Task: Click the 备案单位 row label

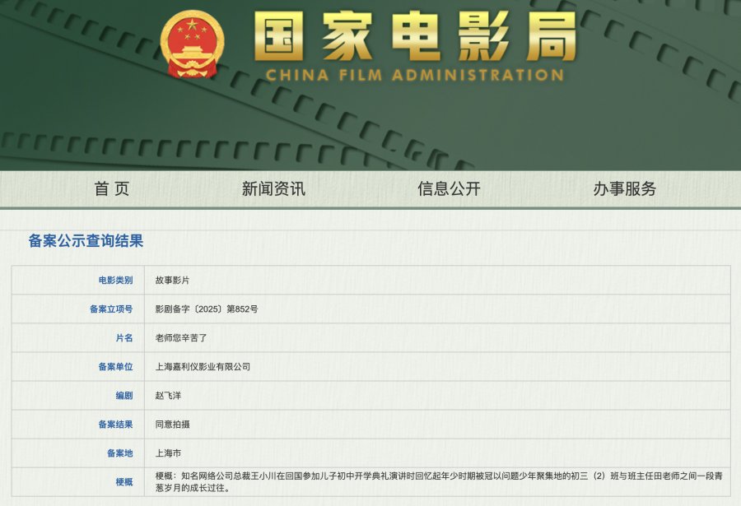Action: click(x=116, y=367)
